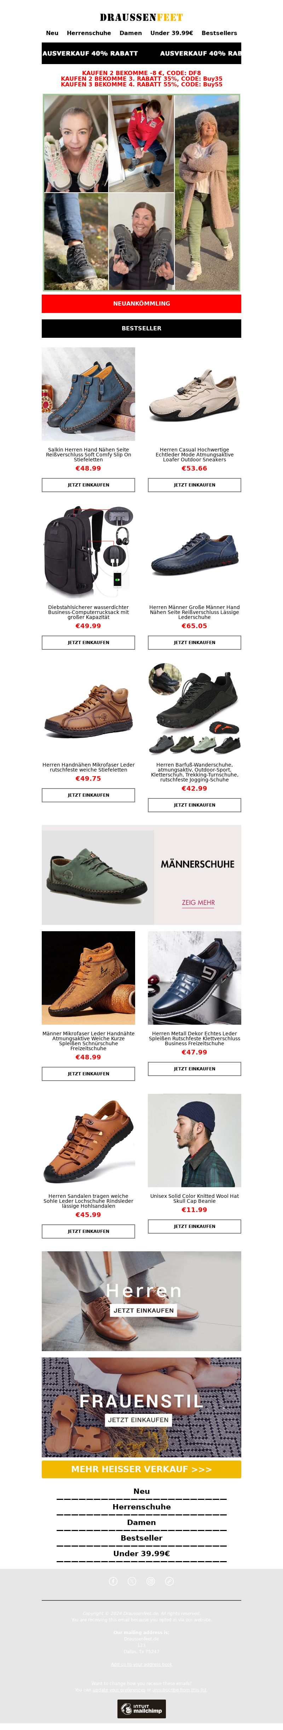283x1730 pixels.
Task: Open the Facebook icon in footer
Action: point(113,1581)
